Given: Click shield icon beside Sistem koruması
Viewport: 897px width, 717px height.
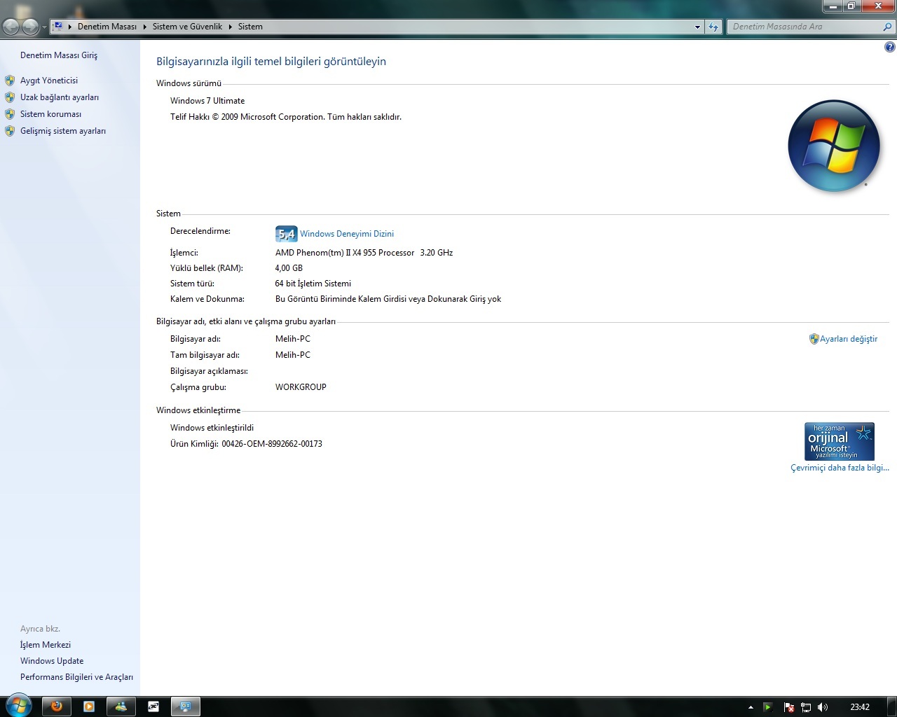Looking at the screenshot, I should (x=10, y=114).
